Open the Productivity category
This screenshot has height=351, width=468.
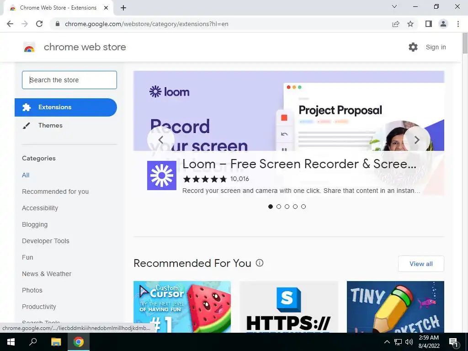(x=39, y=307)
